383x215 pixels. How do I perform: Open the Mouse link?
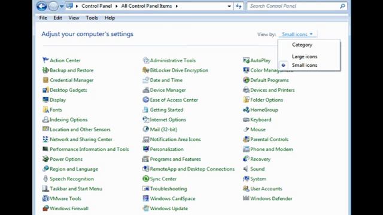pyautogui.click(x=258, y=130)
